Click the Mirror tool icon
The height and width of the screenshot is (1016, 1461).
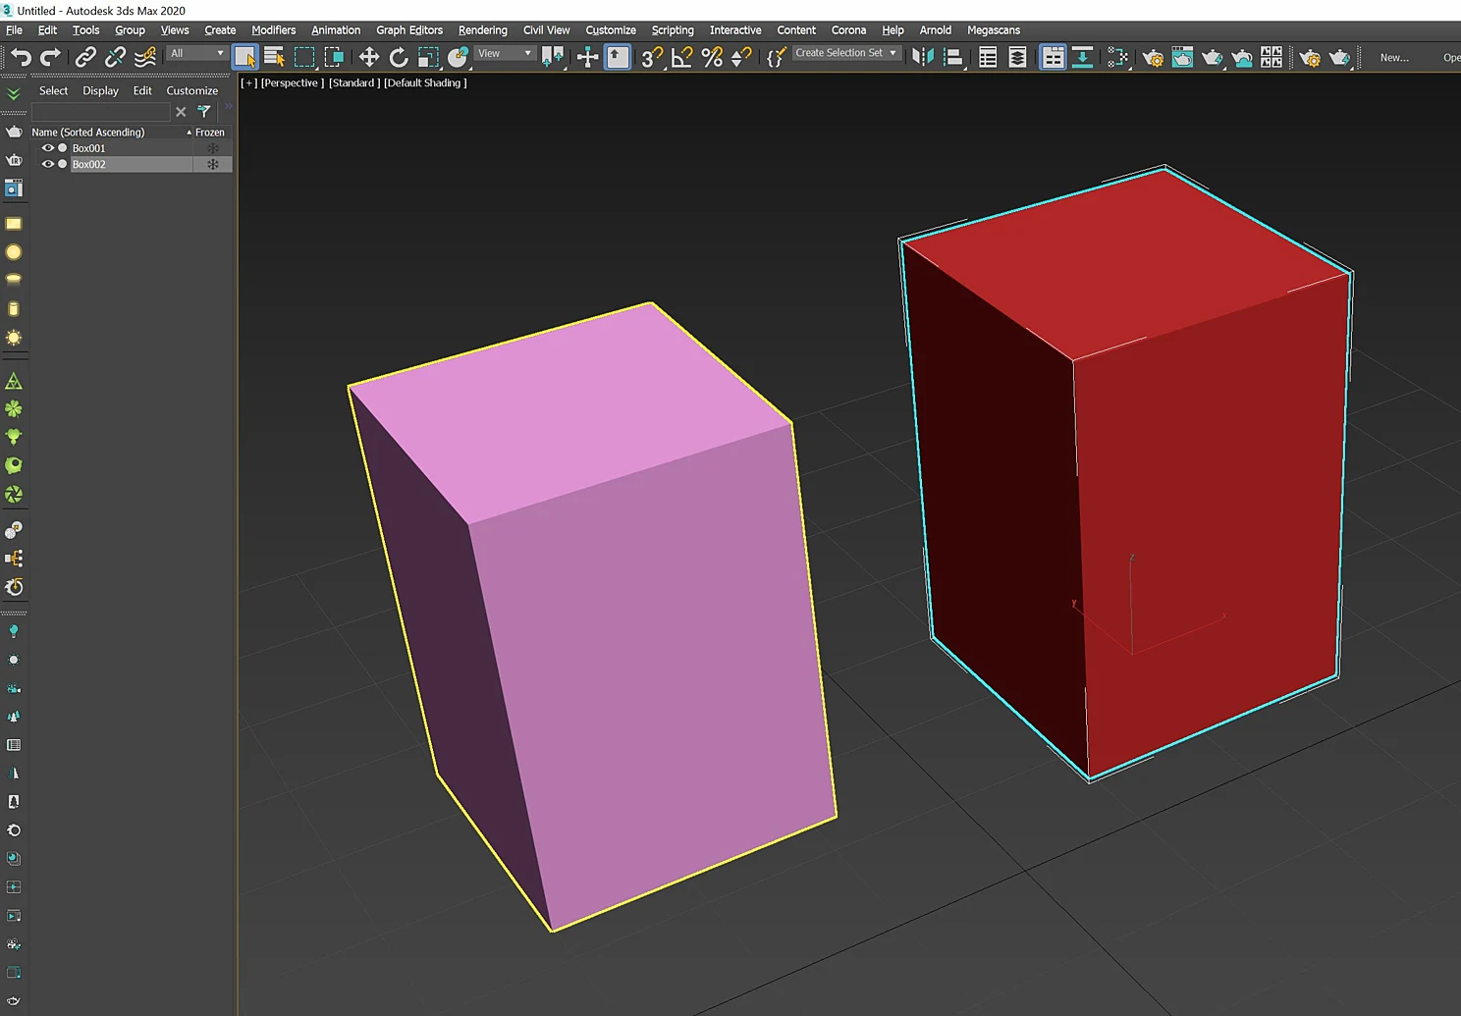point(922,58)
